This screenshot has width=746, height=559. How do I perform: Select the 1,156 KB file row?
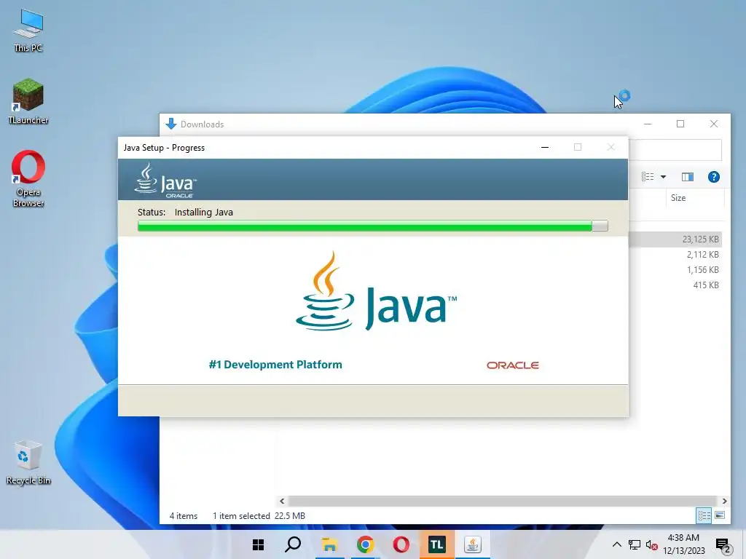[x=675, y=269]
